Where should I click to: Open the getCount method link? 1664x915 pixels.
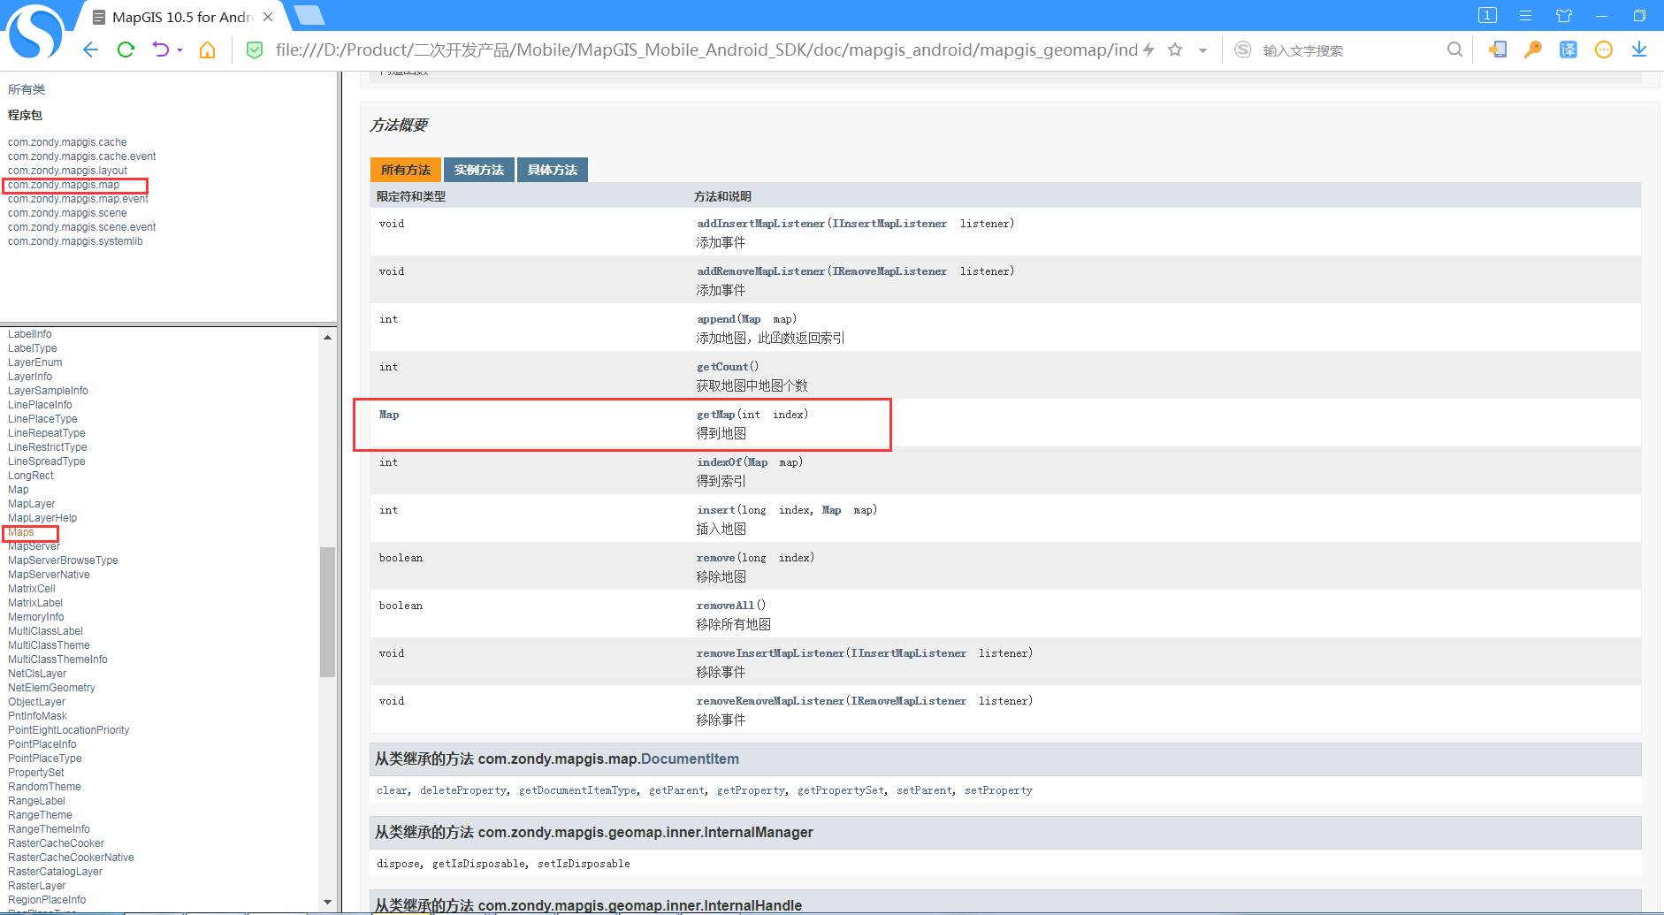coord(722,367)
